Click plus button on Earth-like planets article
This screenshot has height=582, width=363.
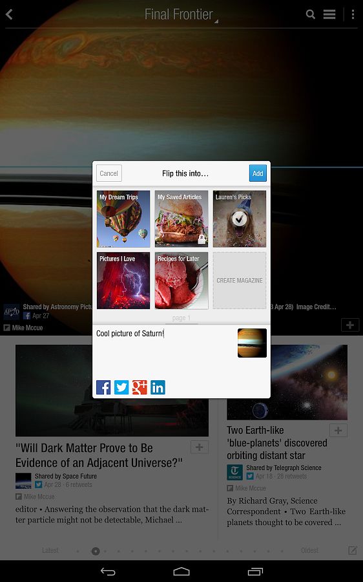coord(338,431)
